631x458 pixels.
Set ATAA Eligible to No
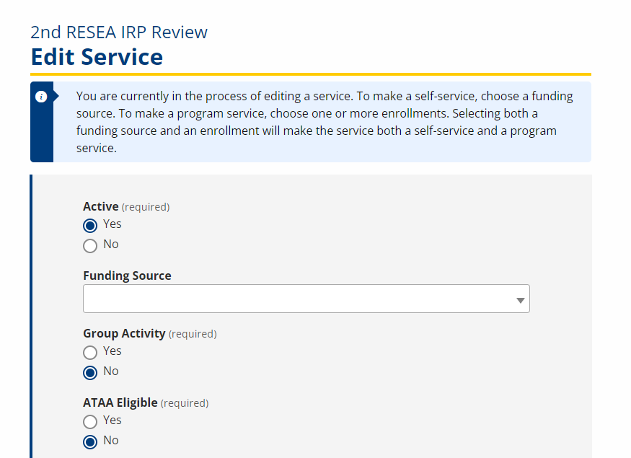click(90, 442)
